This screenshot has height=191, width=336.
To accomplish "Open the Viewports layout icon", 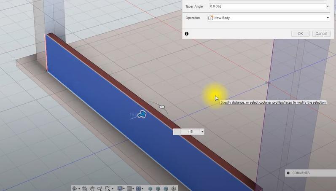I will click(x=138, y=188).
